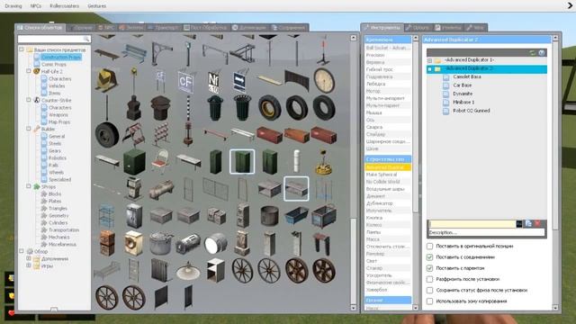This screenshot has width=576, height=324.
Task: Select the Make Spherical tool
Action: tap(382, 175)
